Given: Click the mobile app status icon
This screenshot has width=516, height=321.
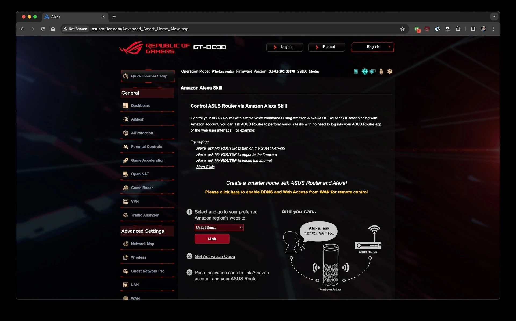Looking at the screenshot, I should point(356,71).
